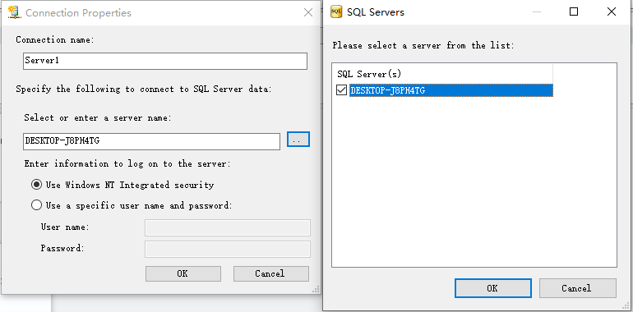Click Cancel in Connection Properties dialog
Screen dimensions: 633x312
[271, 273]
